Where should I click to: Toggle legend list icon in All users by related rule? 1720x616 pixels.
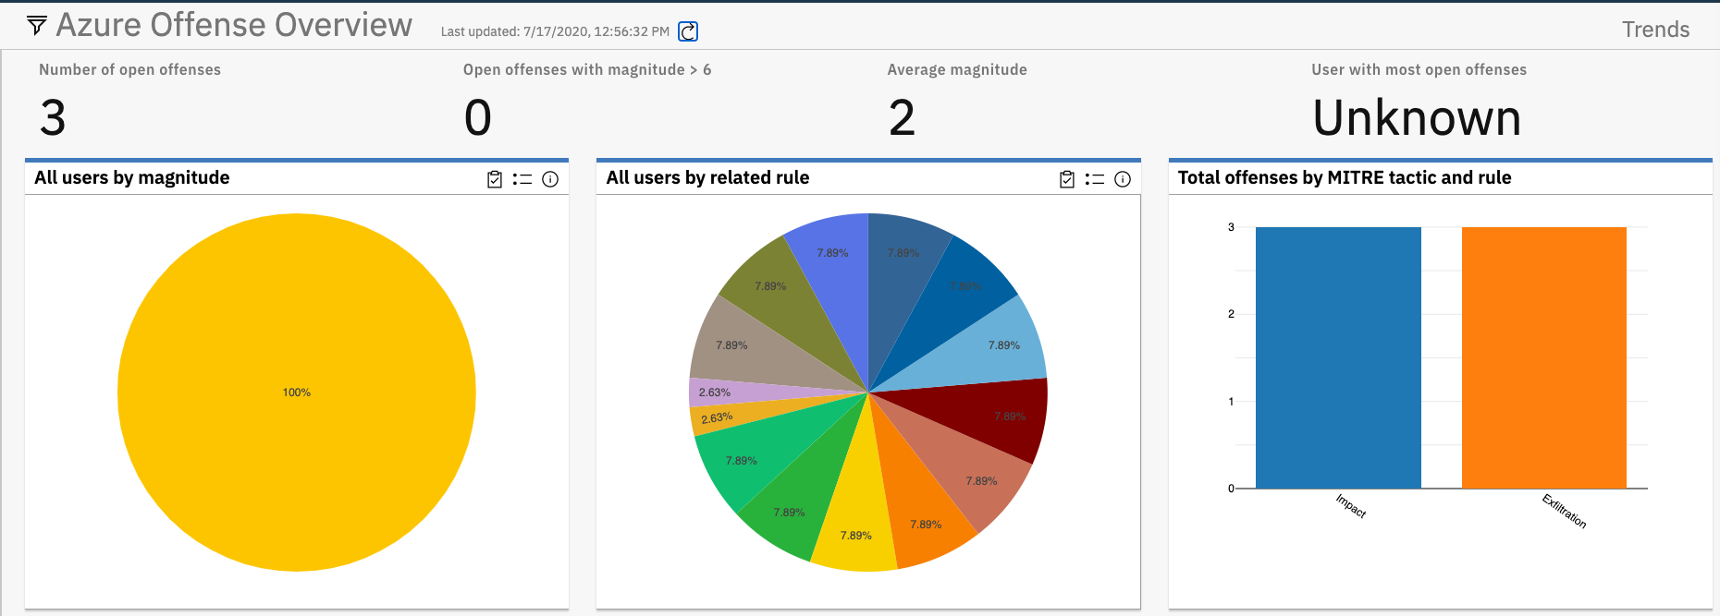click(x=1095, y=179)
